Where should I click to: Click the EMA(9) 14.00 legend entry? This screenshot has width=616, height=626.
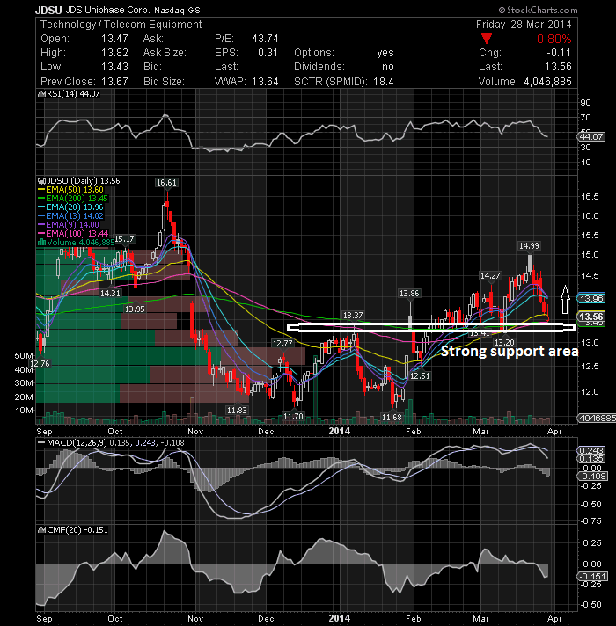point(69,225)
